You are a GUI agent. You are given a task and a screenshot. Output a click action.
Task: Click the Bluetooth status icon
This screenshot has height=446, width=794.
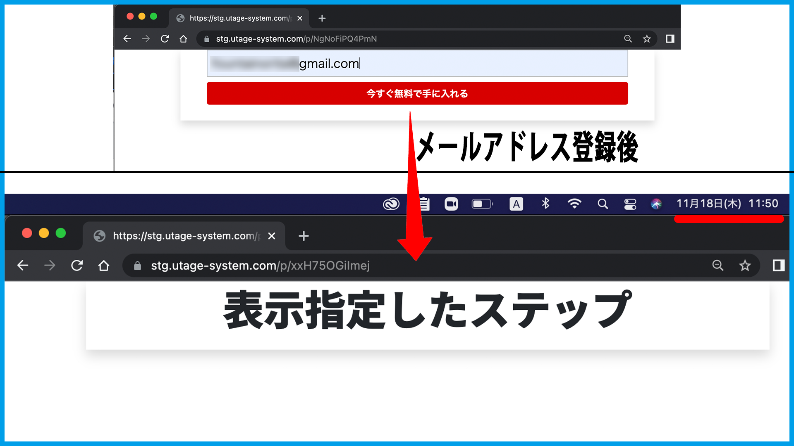pos(545,204)
